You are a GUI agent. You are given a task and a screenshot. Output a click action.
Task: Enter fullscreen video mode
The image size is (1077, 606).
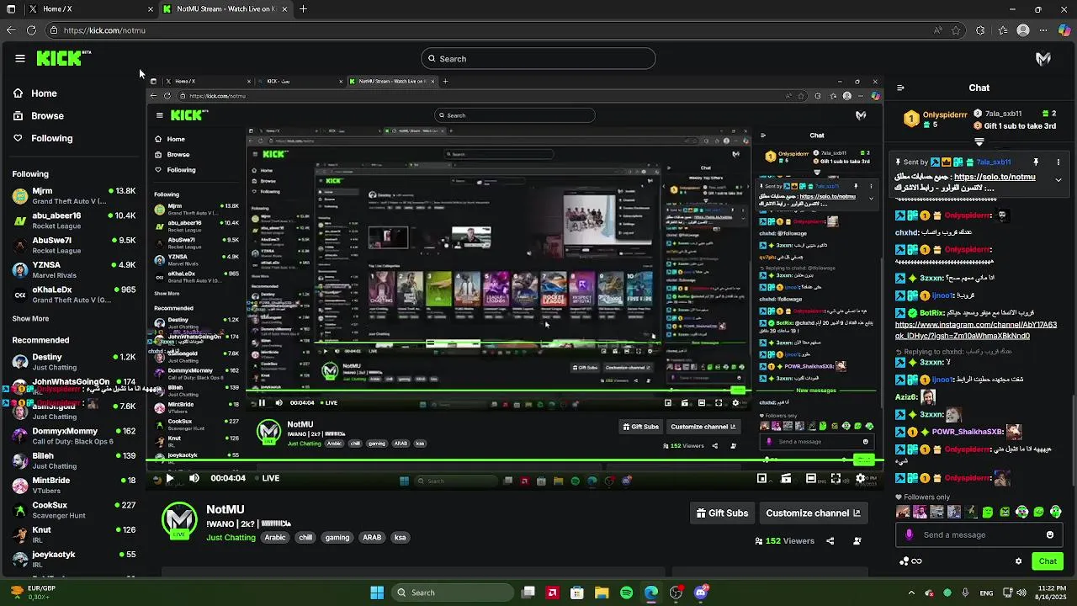[836, 478]
